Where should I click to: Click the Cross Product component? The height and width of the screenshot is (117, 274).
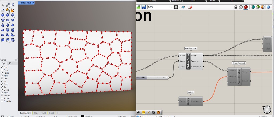point(239,77)
